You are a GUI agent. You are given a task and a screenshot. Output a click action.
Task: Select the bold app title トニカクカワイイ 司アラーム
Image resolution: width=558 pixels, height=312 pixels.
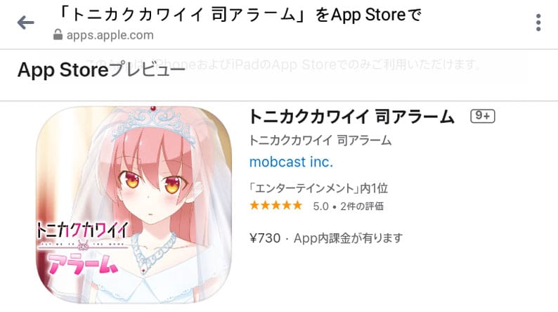[x=351, y=117]
